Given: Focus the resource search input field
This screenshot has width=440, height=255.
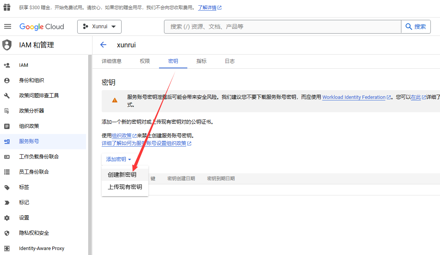Looking at the screenshot, I should [x=283, y=27].
